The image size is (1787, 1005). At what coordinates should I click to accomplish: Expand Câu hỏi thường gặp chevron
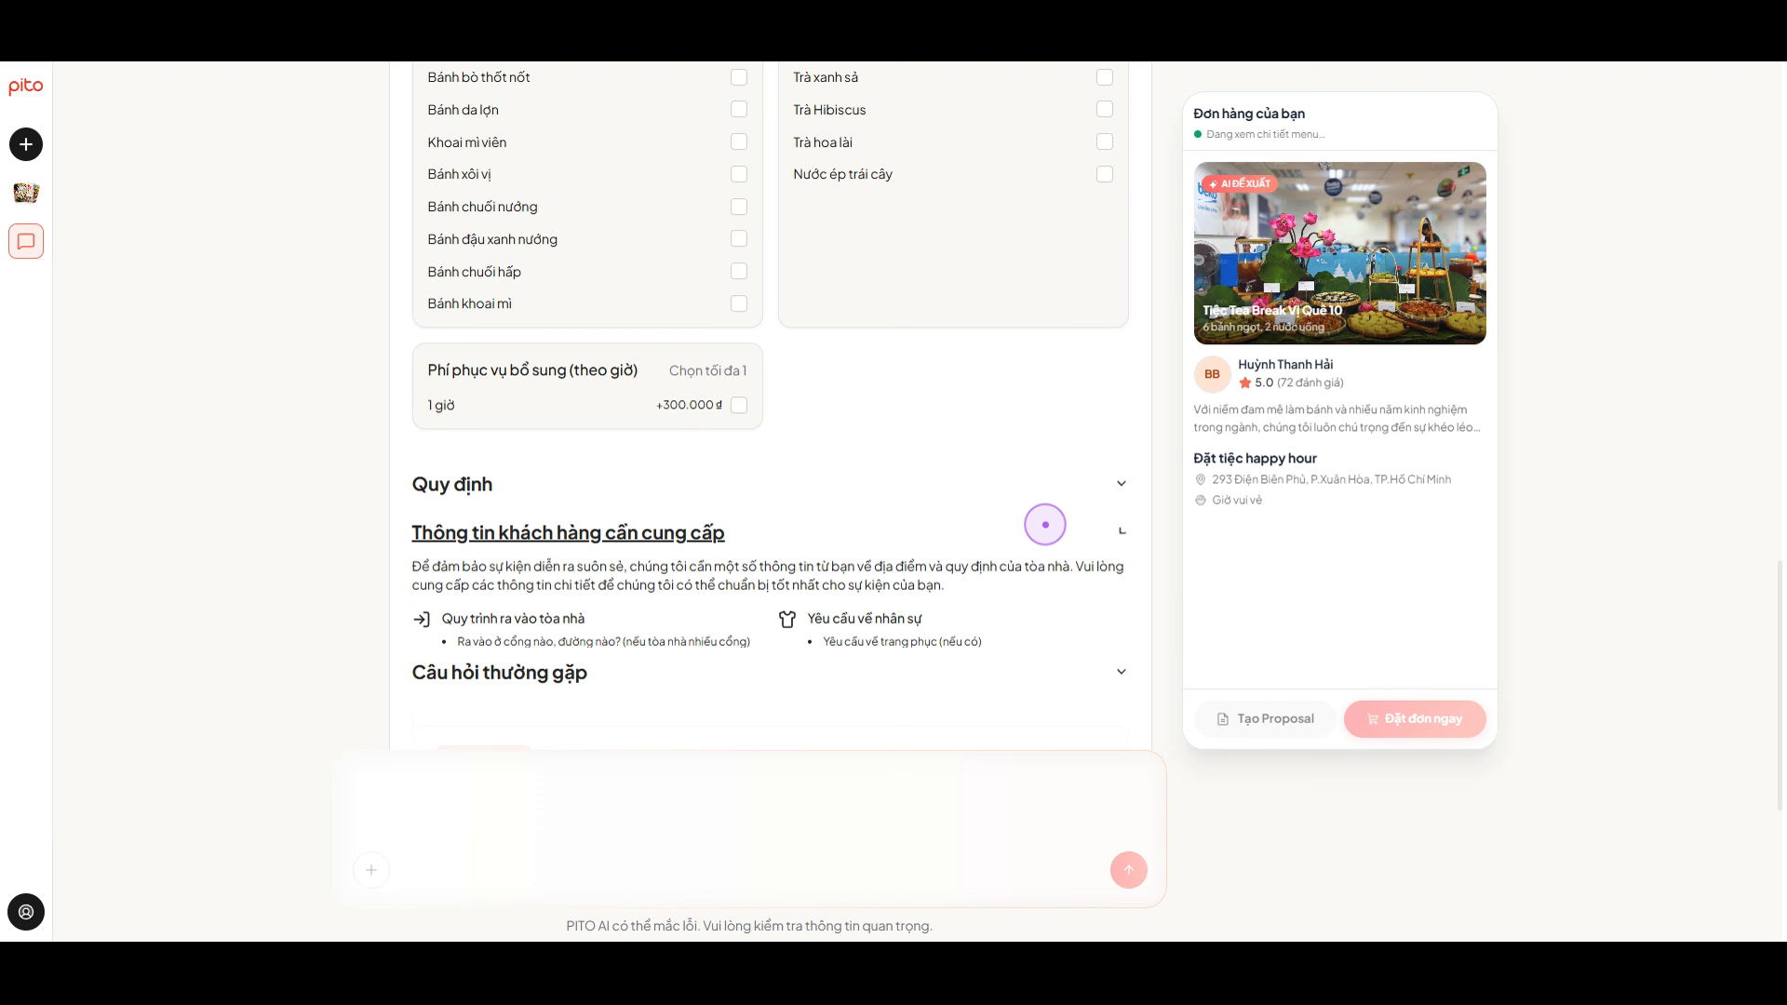[x=1122, y=672]
